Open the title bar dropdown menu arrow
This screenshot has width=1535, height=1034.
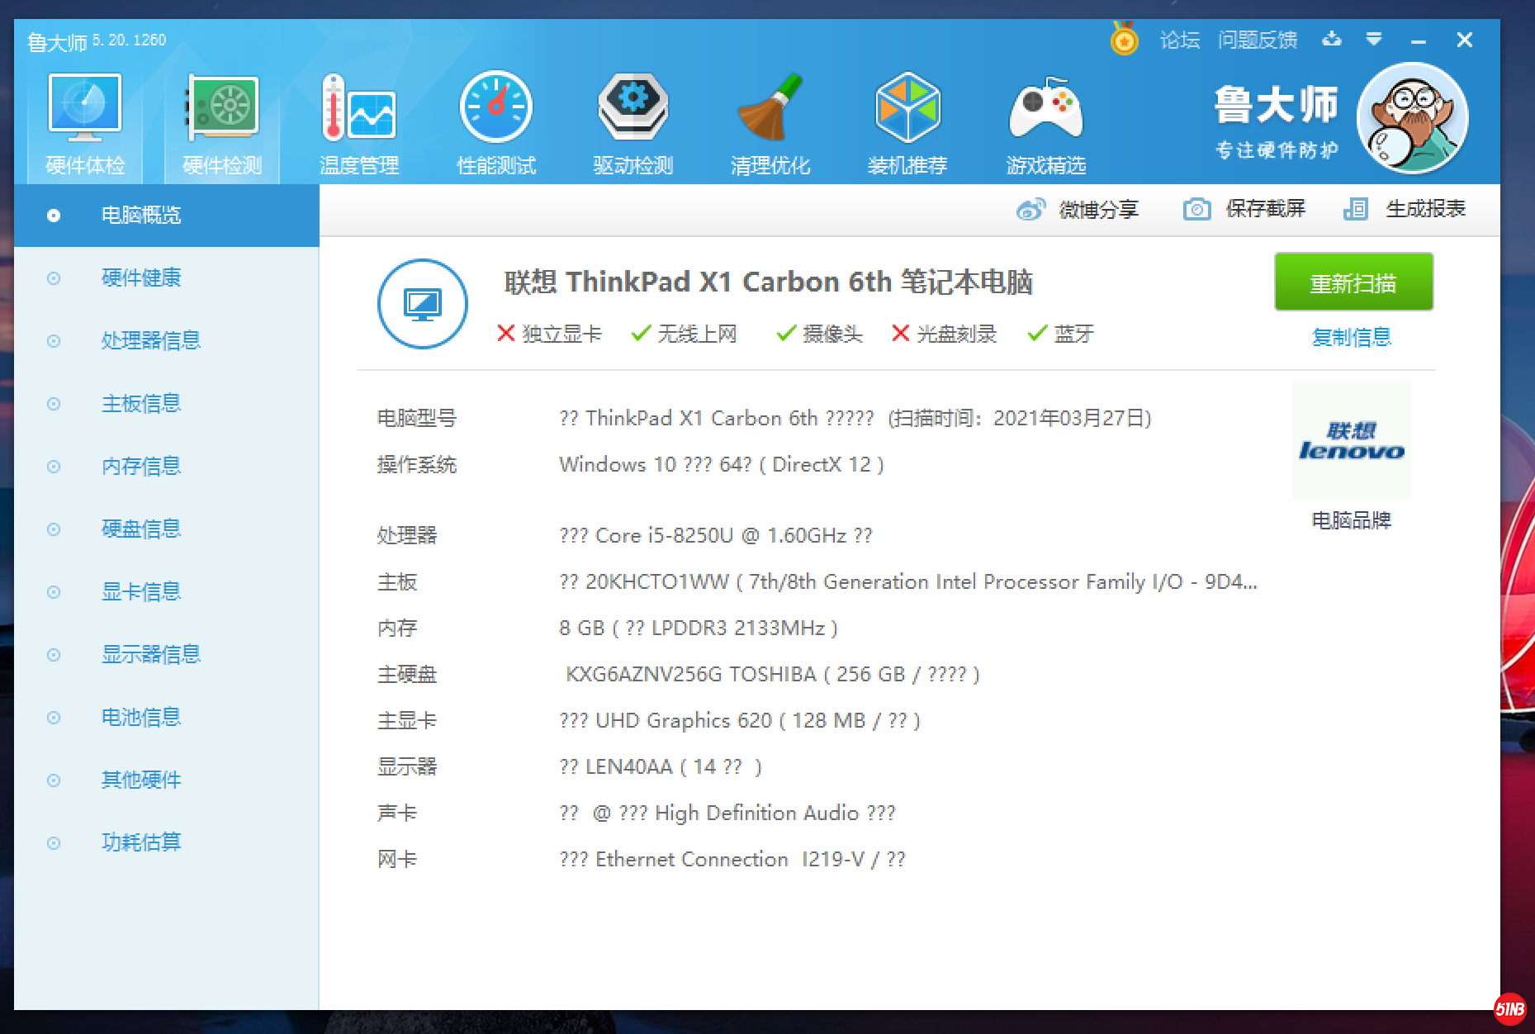pyautogui.click(x=1373, y=39)
